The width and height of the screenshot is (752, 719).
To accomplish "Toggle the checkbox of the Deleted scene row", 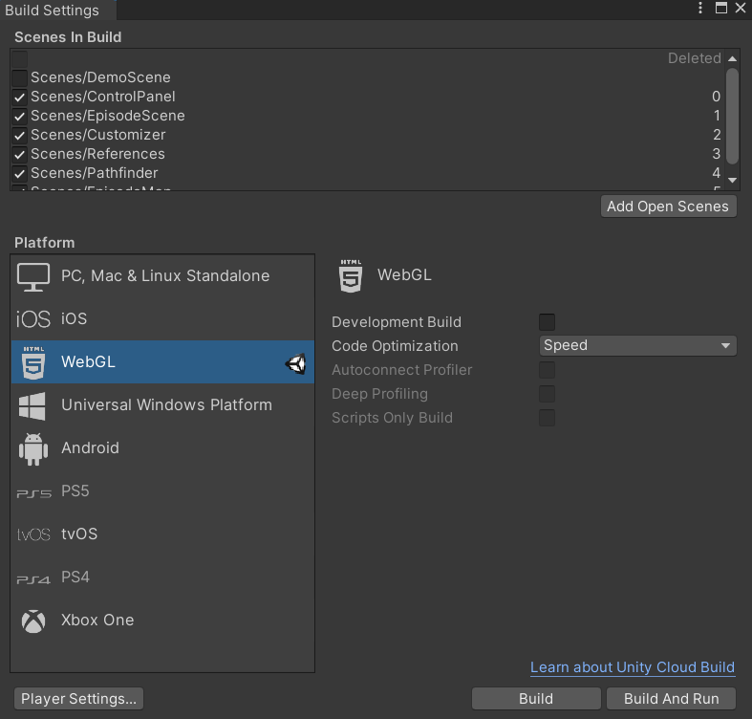I will (20, 59).
